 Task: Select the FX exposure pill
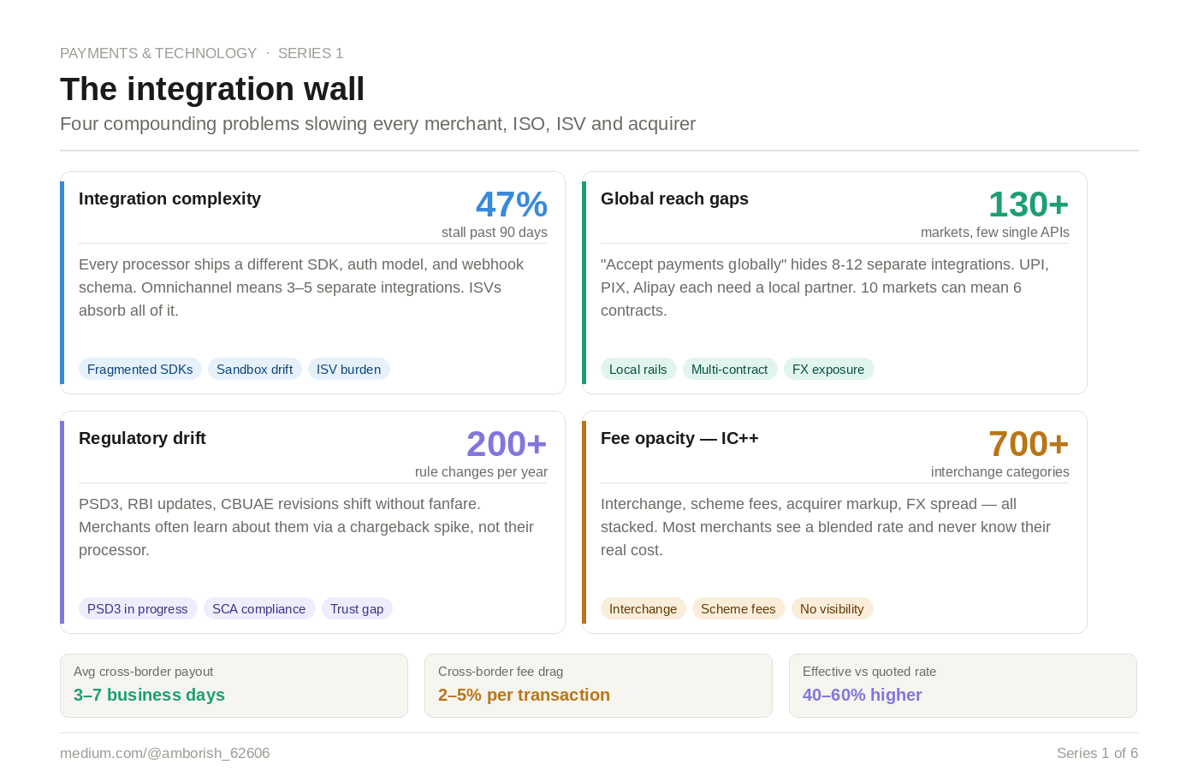point(828,369)
